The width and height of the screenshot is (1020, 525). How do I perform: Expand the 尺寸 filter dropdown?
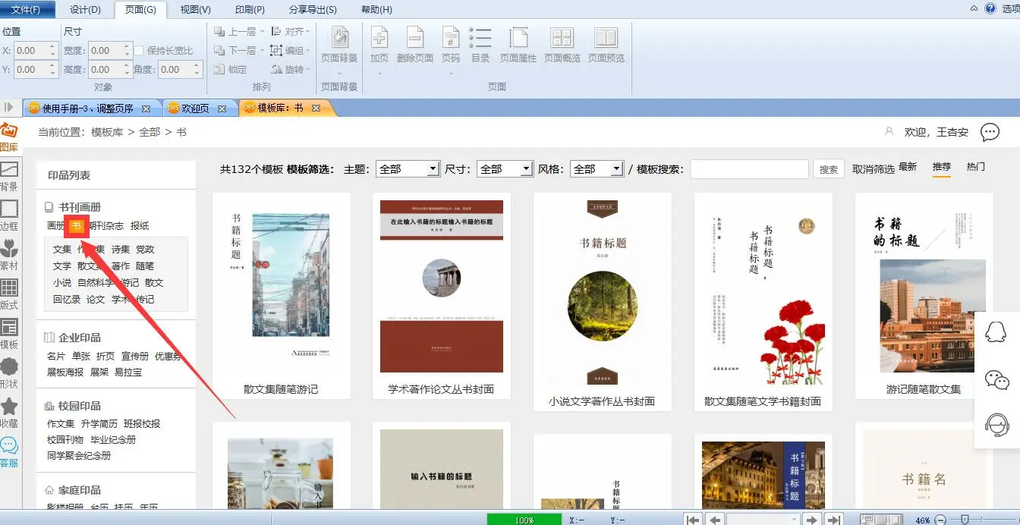point(526,169)
